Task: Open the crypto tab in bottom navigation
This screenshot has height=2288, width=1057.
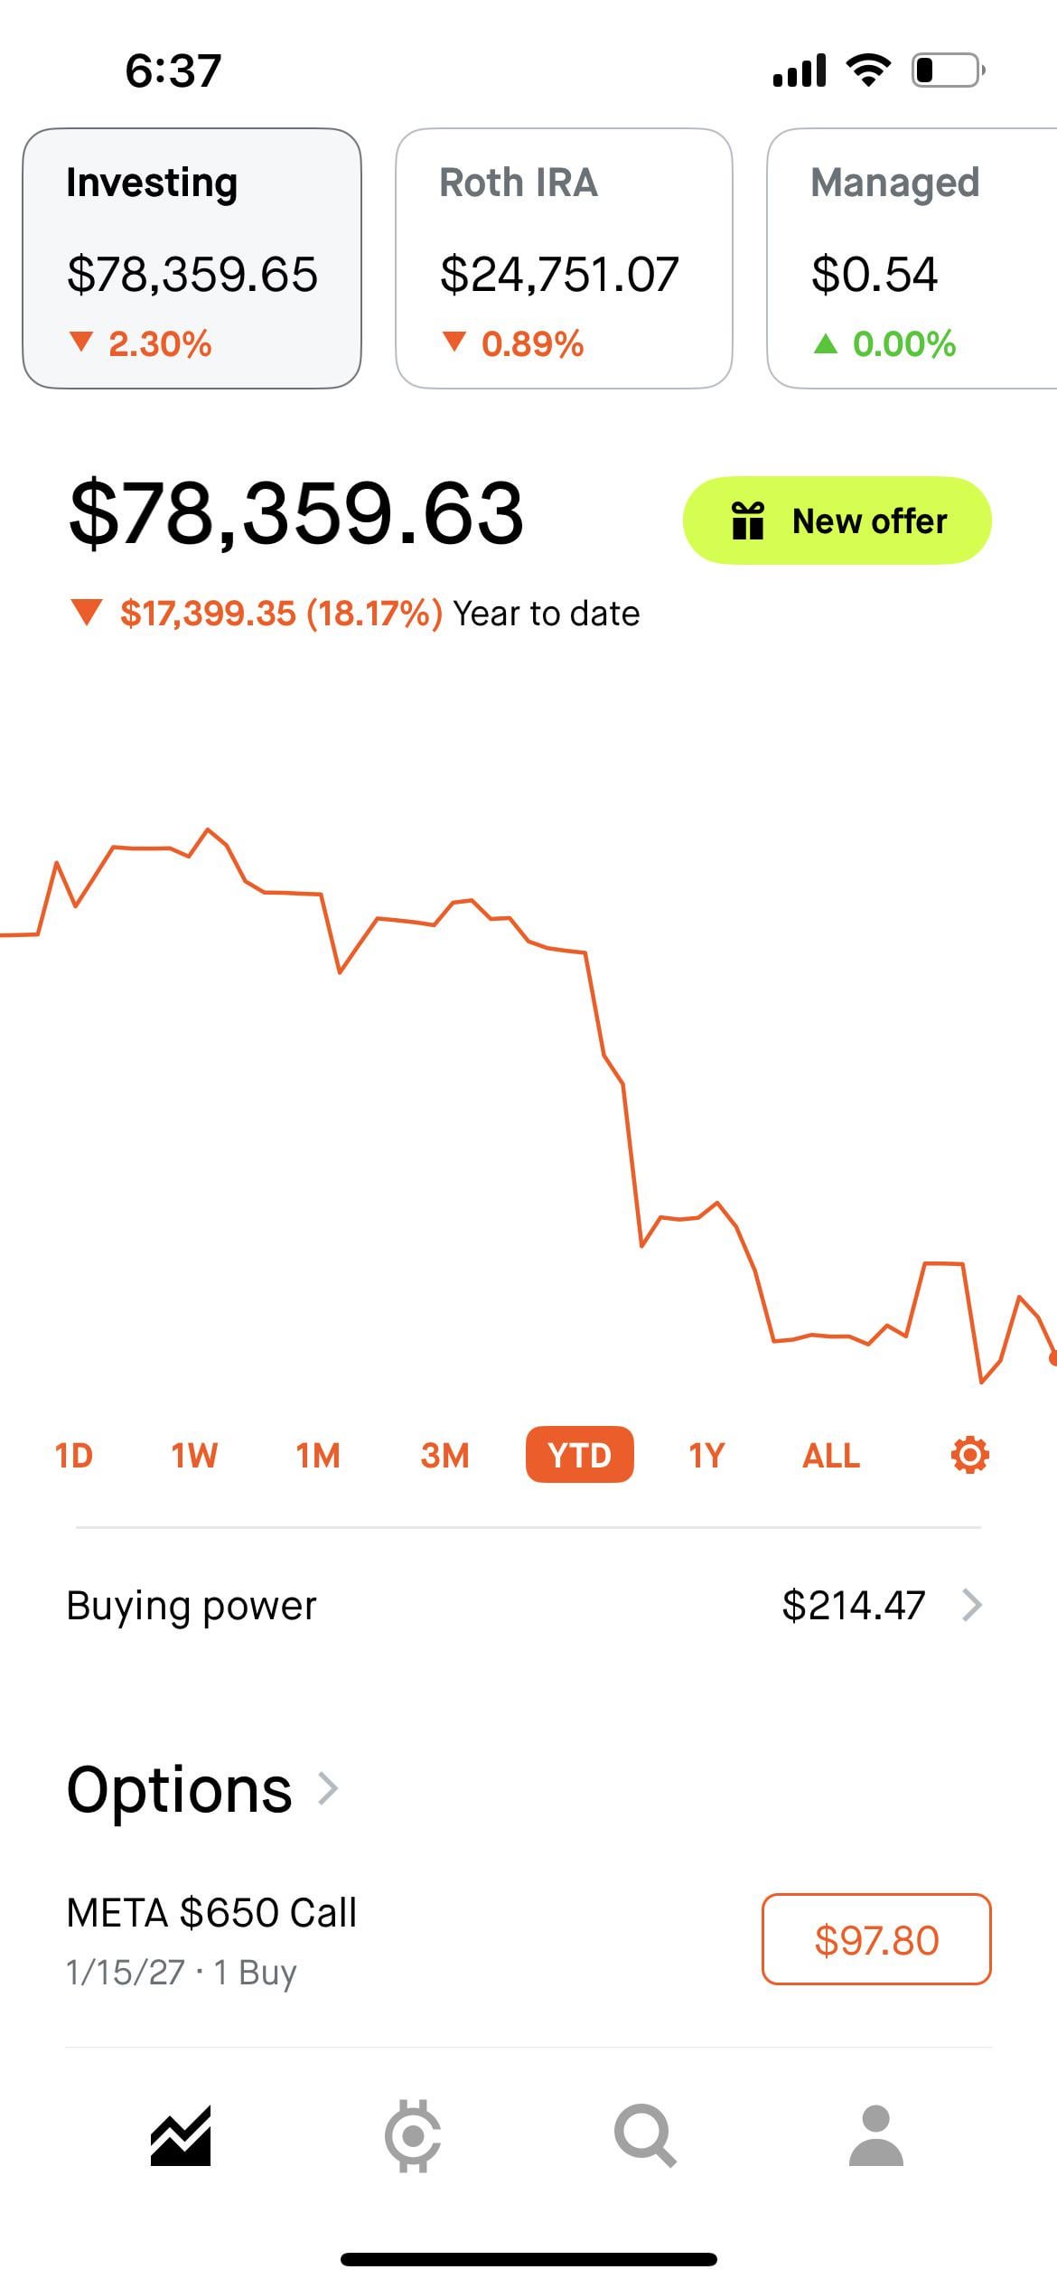Action: tap(413, 2136)
